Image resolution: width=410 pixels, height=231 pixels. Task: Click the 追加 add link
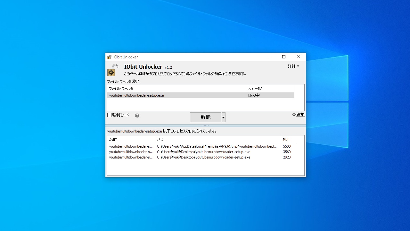point(298,115)
